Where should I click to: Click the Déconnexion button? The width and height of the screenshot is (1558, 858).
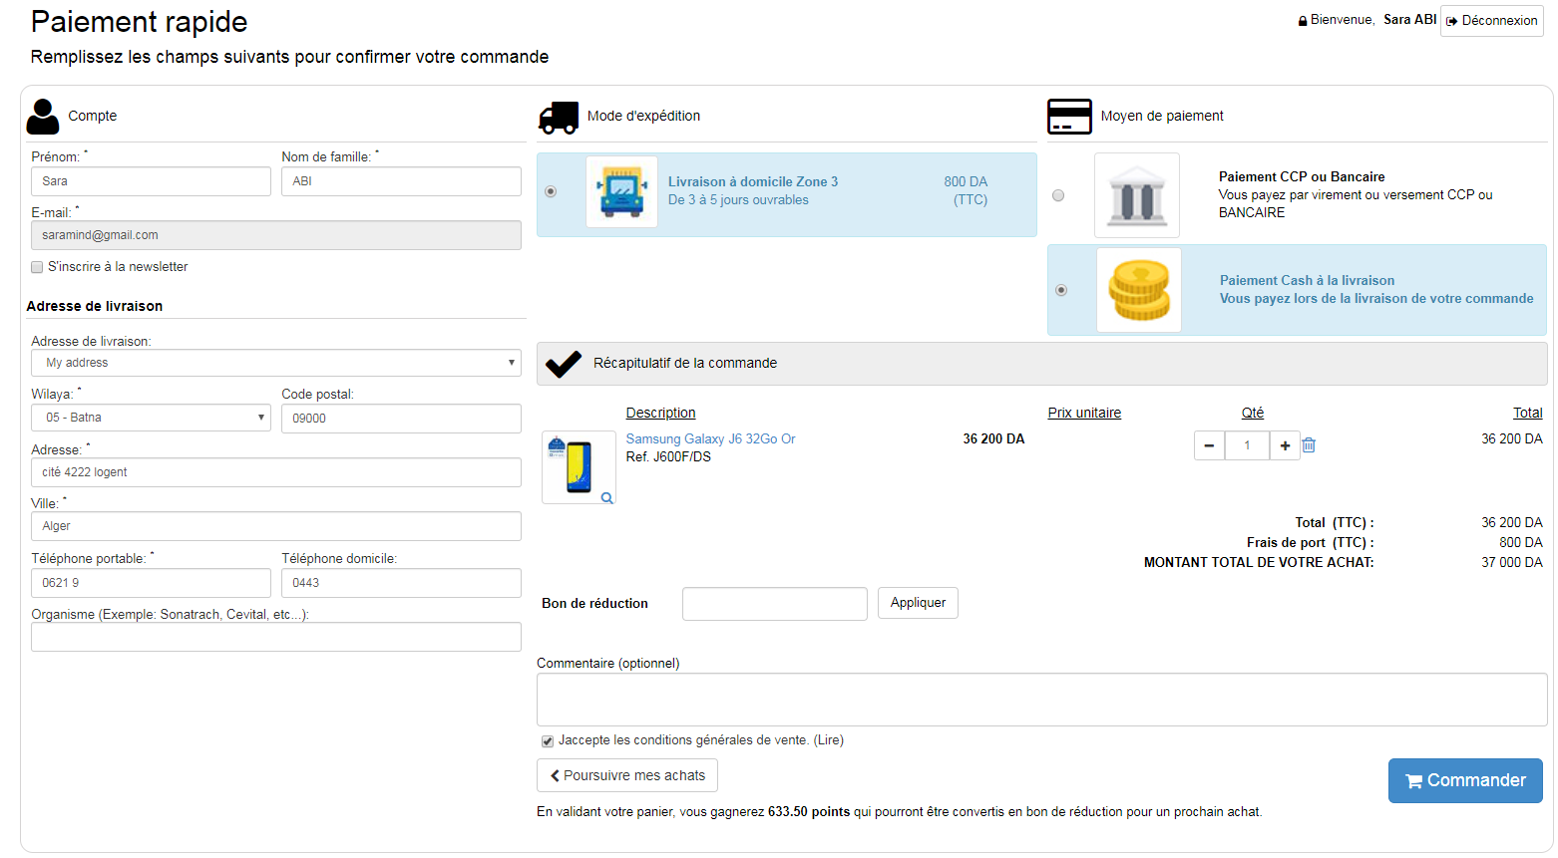pos(1492,20)
